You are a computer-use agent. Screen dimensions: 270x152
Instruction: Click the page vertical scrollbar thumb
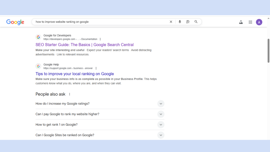(268, 51)
